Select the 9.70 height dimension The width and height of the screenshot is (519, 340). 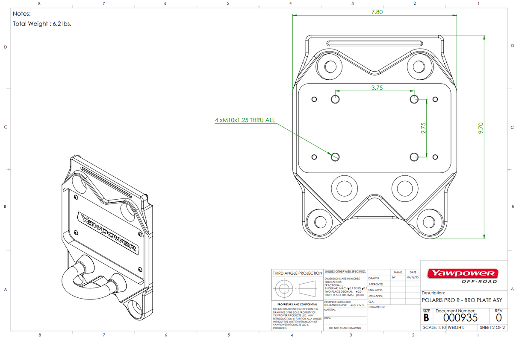481,127
